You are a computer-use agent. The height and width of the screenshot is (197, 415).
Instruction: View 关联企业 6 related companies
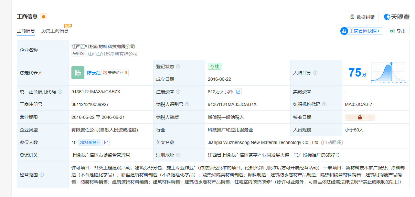click(115, 73)
